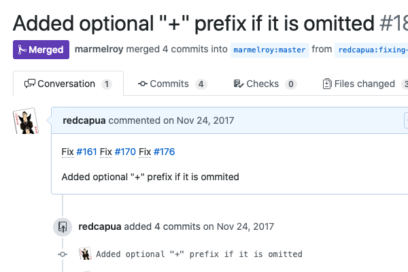Click the small avatar before the commit message
The width and height of the screenshot is (408, 272).
coord(86,254)
